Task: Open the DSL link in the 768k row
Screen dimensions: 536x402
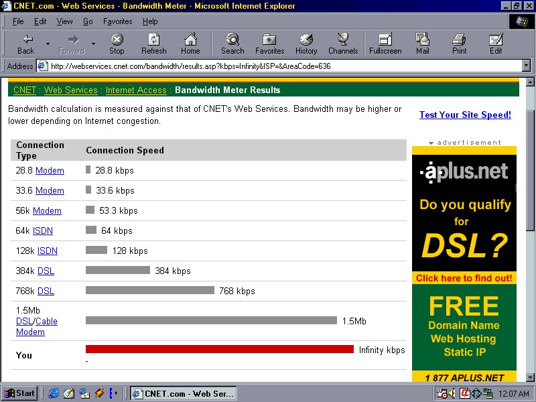Action: tap(46, 291)
